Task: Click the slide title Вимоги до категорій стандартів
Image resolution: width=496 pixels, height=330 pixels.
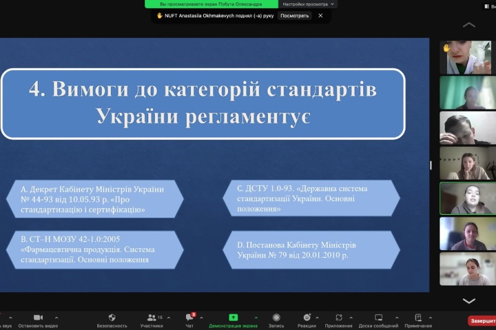Action: pos(203,103)
